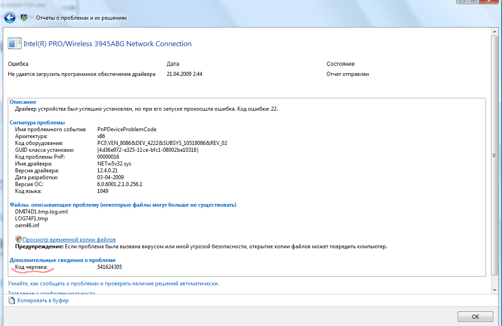Image resolution: width=502 pixels, height=326 pixels.
Task: Click the shield icon next to file copy link
Action: click(x=19, y=239)
